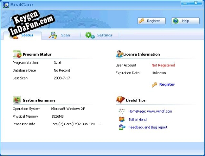
Task: Click the Processor Info label
Action: (24, 124)
